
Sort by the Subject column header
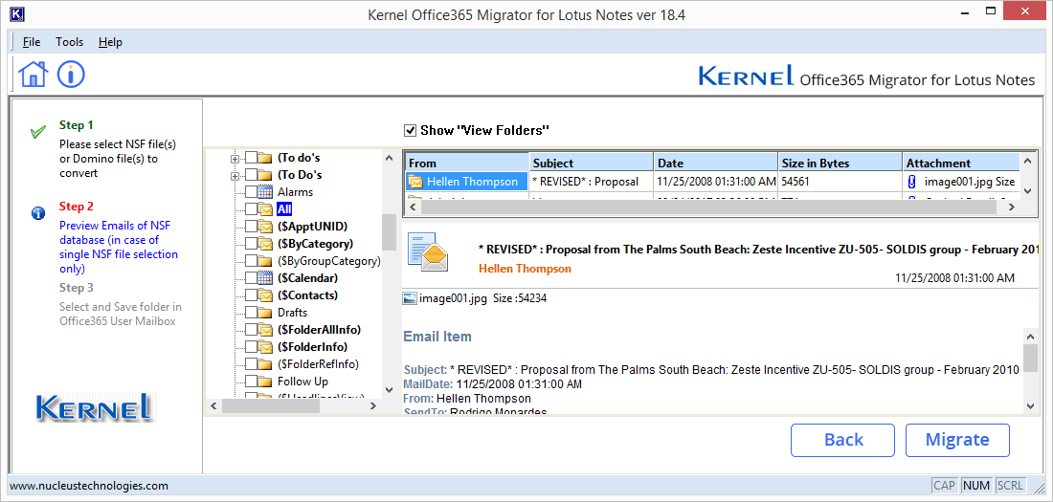coord(592,163)
